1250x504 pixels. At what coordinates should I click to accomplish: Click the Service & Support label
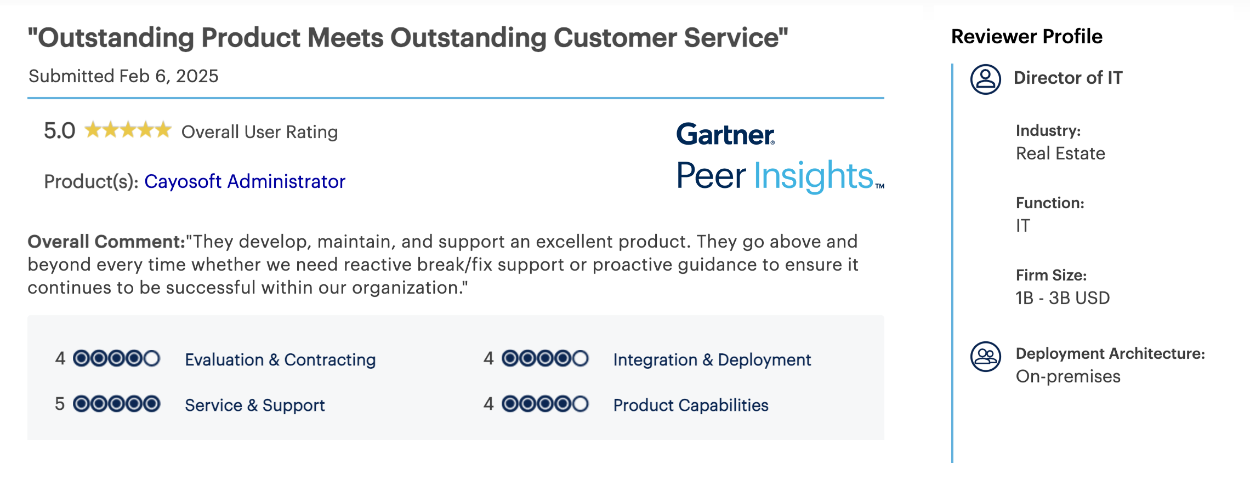(x=255, y=405)
